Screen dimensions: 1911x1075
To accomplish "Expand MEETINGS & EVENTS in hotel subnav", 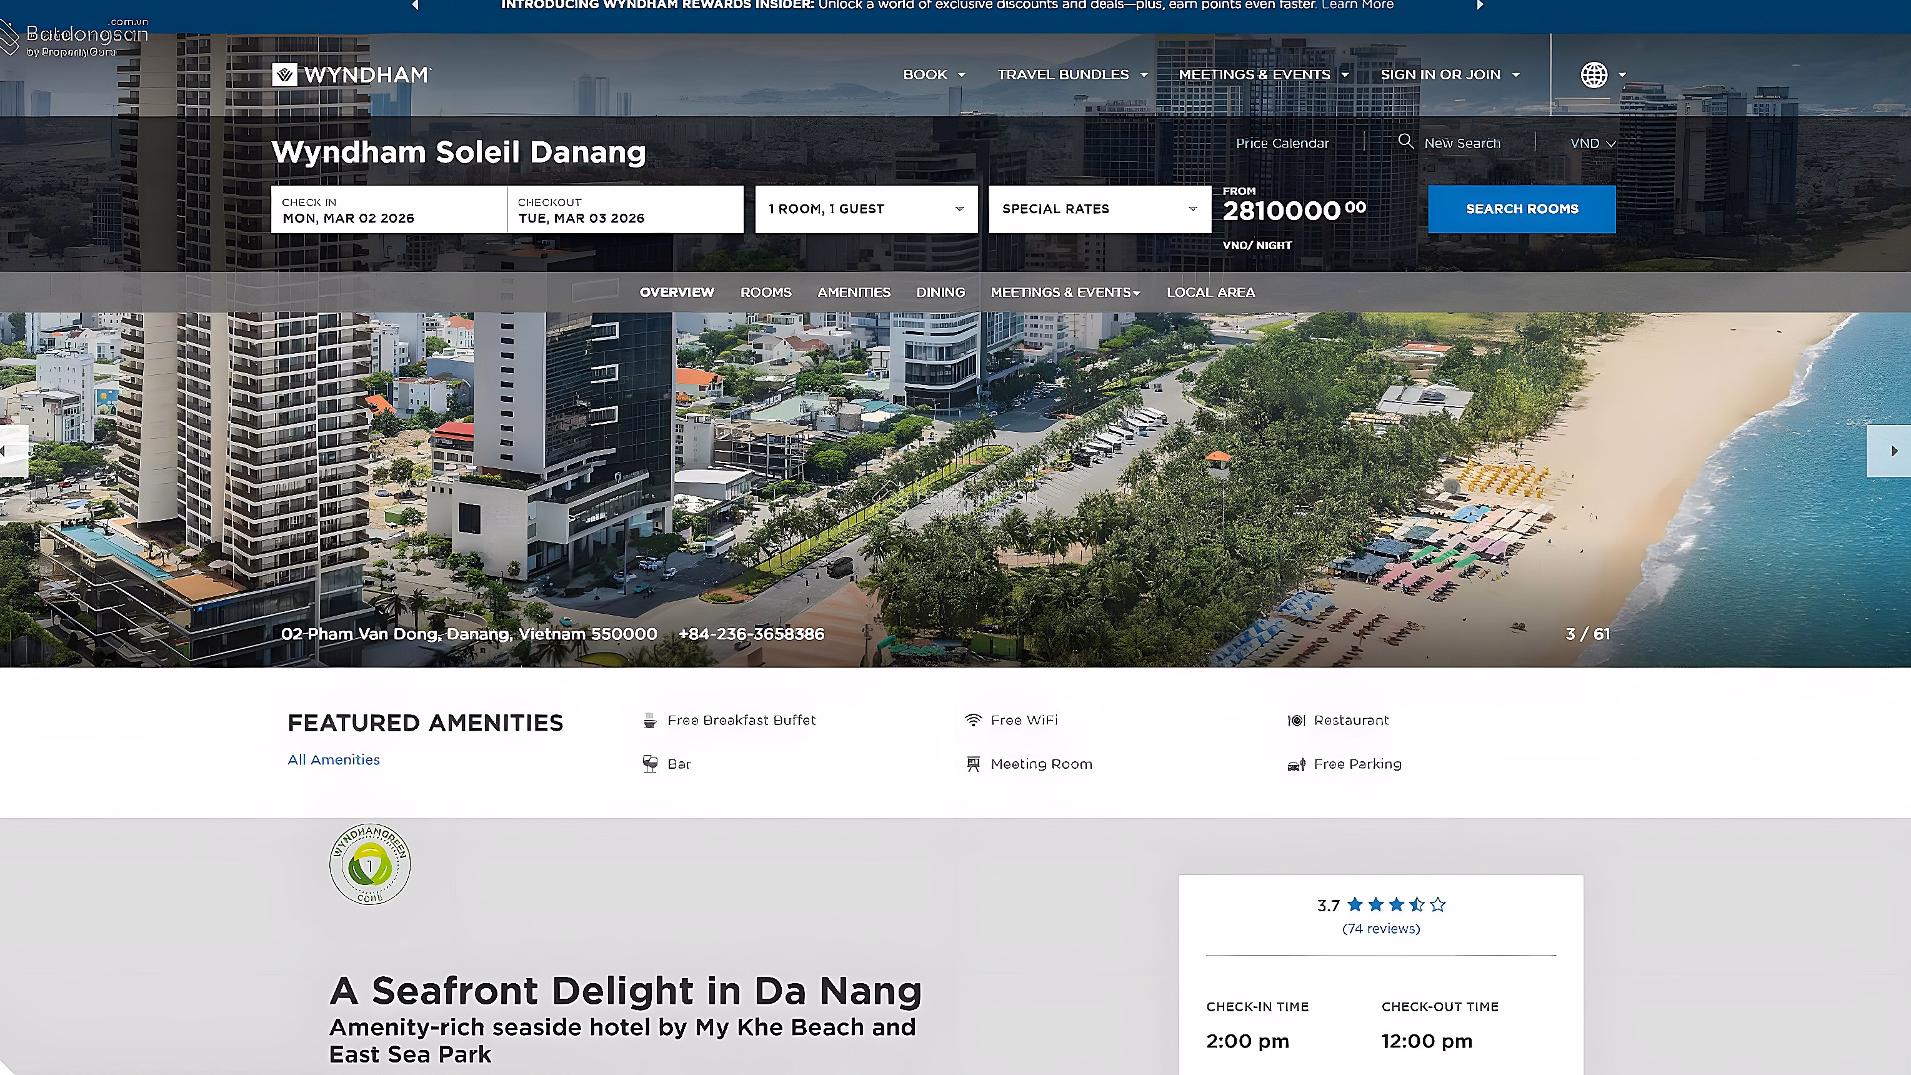I will click(x=1065, y=292).
